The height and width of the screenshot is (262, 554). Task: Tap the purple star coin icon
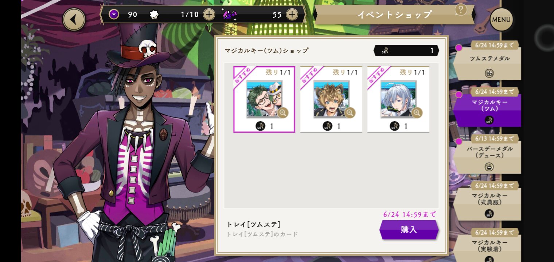pos(114,15)
